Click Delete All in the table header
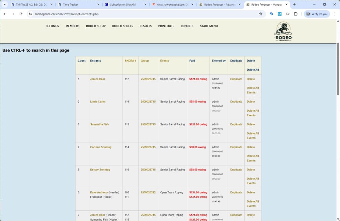 point(253,70)
